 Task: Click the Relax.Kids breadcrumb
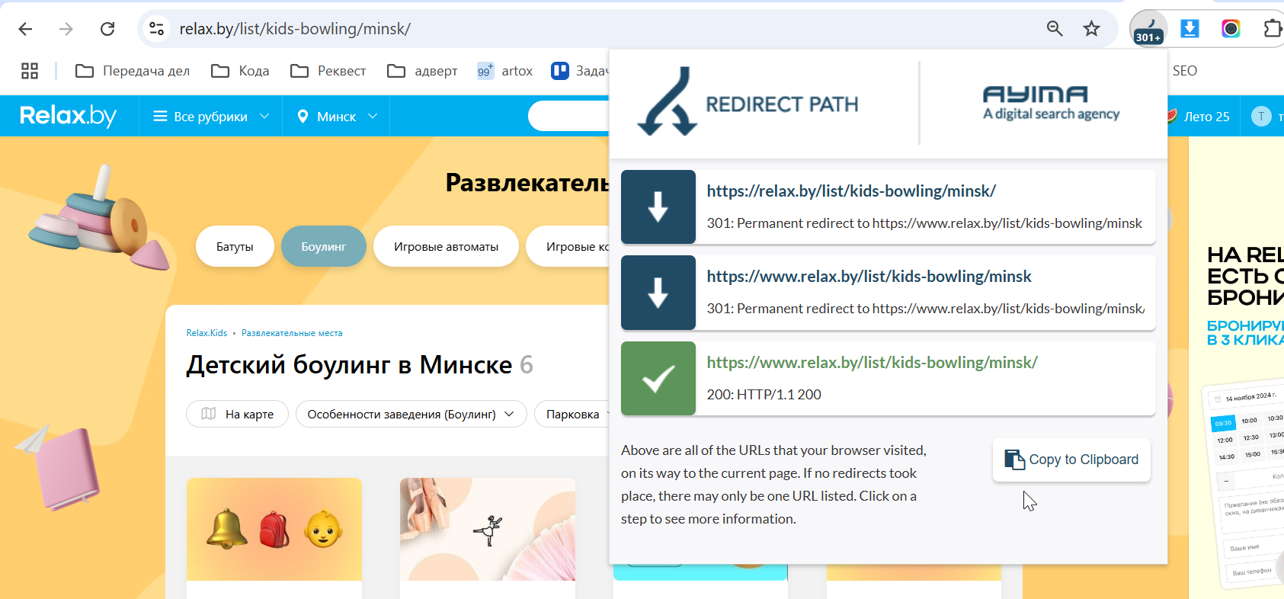tap(207, 333)
